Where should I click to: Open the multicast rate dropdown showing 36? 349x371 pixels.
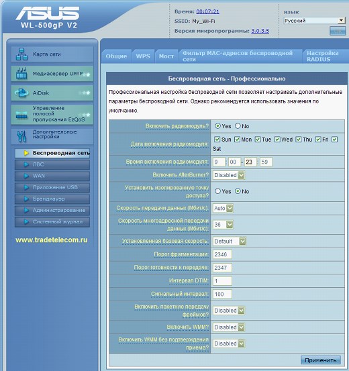(223, 224)
